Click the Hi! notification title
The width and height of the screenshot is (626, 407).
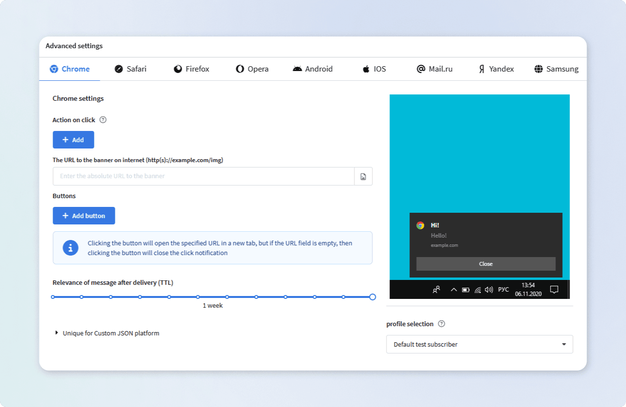(x=435, y=225)
